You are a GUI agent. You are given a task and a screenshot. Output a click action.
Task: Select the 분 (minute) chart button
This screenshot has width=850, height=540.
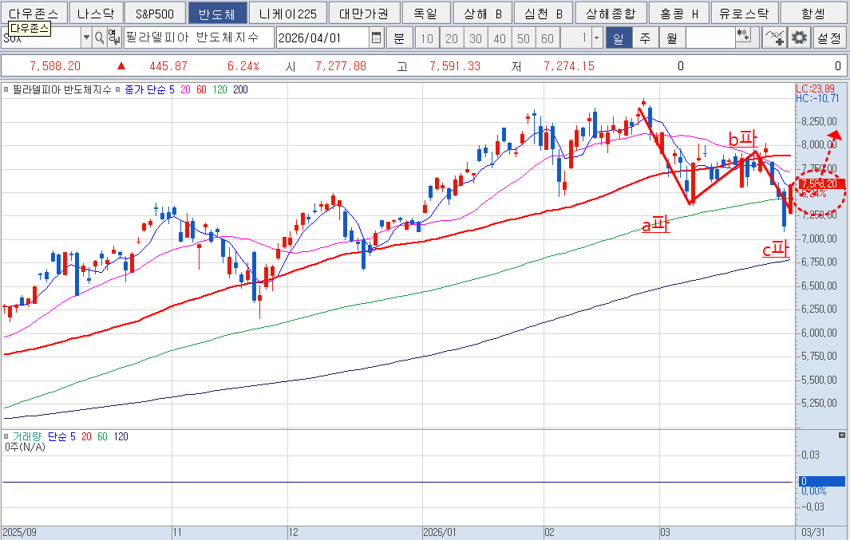[399, 37]
